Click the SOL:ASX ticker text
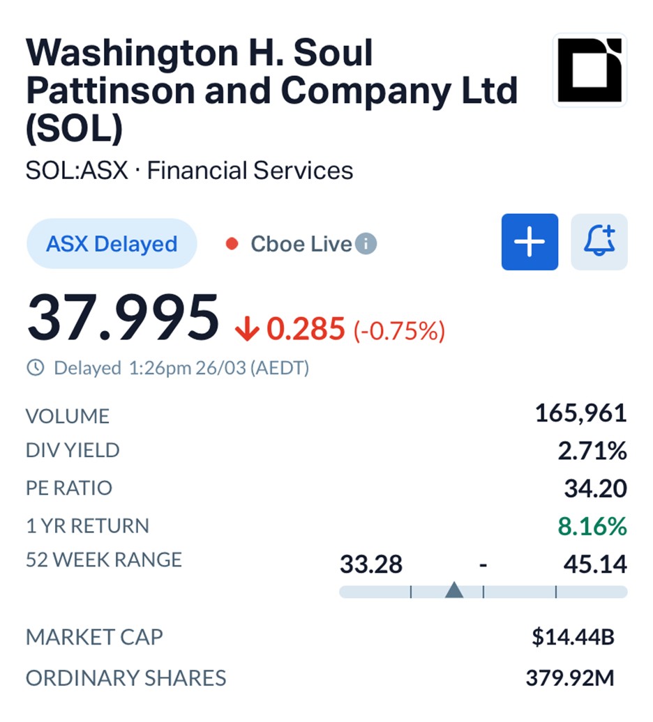 pos(77,171)
